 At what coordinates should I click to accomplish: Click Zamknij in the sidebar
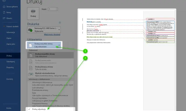pos(10,79)
